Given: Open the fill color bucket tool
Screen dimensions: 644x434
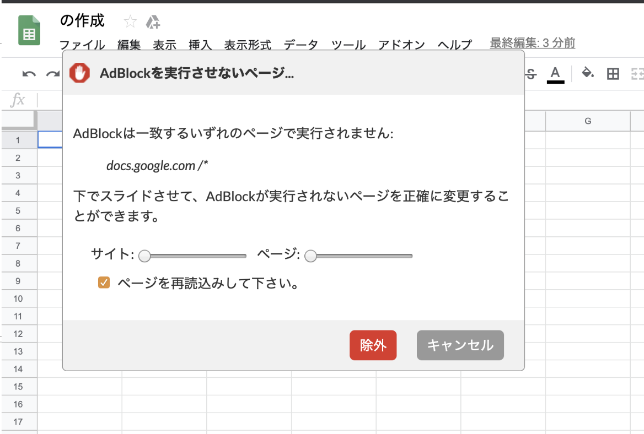Looking at the screenshot, I should [x=588, y=73].
